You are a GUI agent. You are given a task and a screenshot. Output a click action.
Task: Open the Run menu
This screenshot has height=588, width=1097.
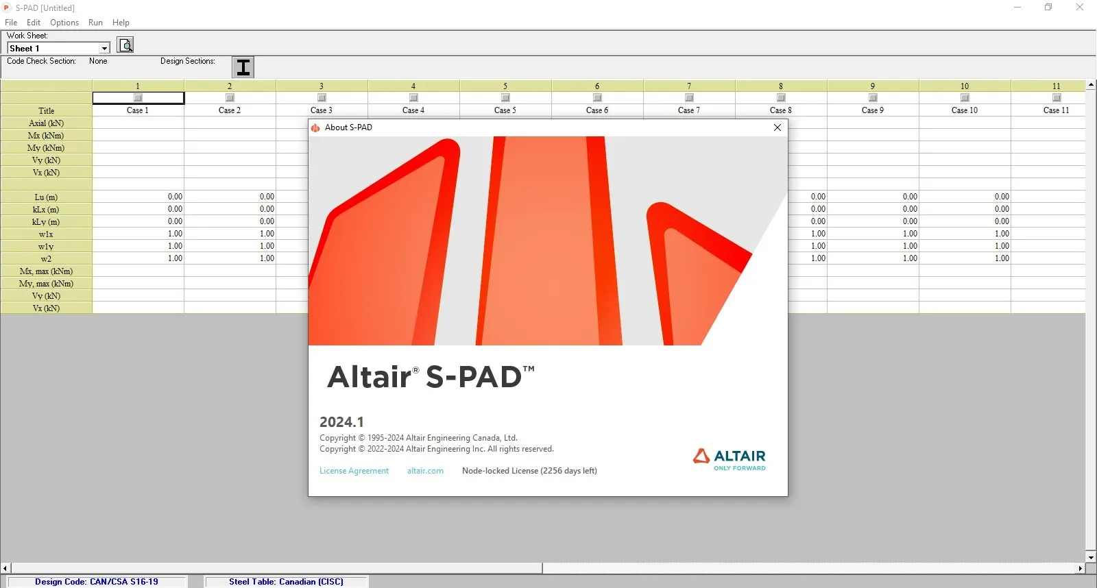click(95, 23)
